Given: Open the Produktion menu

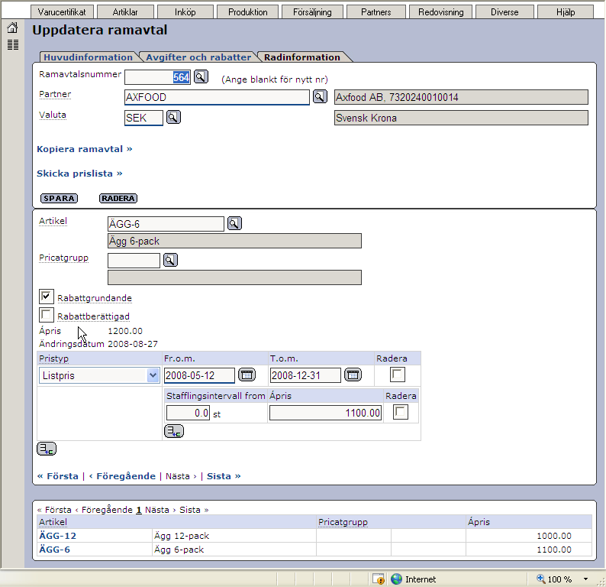Looking at the screenshot, I should (248, 12).
